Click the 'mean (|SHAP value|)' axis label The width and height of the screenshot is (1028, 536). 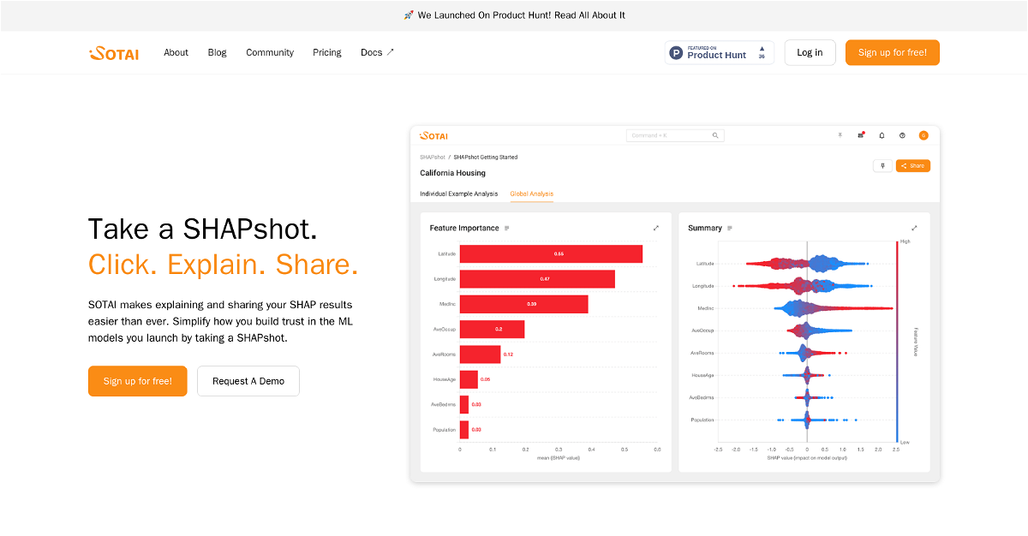[558, 459]
